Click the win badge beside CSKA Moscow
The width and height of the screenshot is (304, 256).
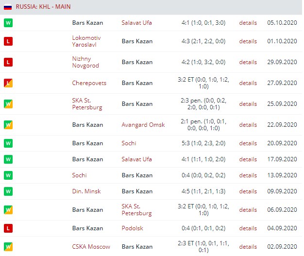pos(8,247)
